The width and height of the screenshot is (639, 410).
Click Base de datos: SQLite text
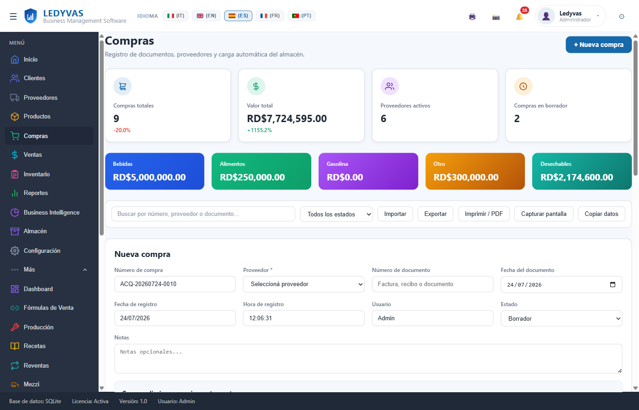[35, 401]
